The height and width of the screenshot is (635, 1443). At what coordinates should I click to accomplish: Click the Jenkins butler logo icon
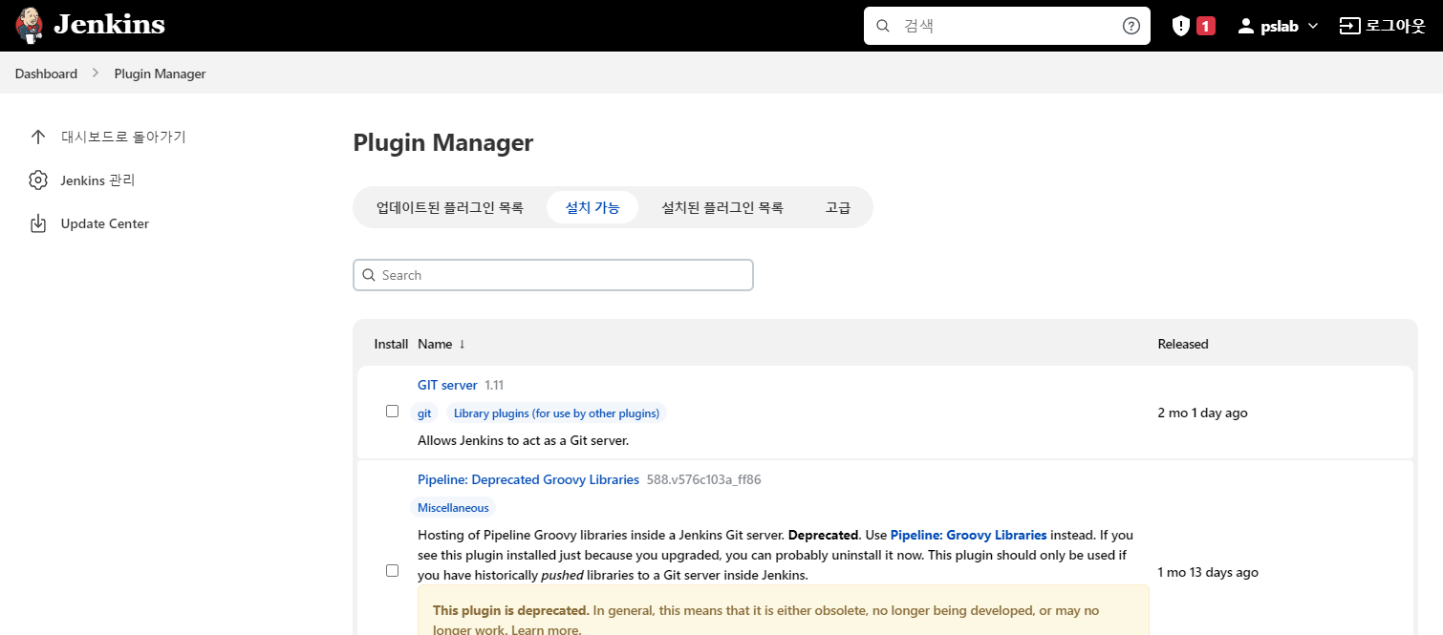(x=30, y=25)
